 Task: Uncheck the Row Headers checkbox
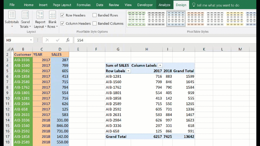coord(62,15)
